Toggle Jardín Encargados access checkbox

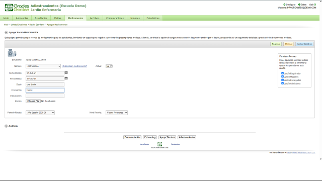pyautogui.click(x=282, y=80)
